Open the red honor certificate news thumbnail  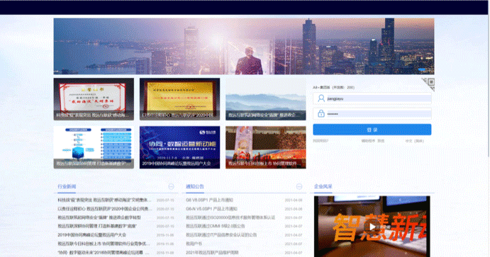pyautogui.click(x=94, y=99)
